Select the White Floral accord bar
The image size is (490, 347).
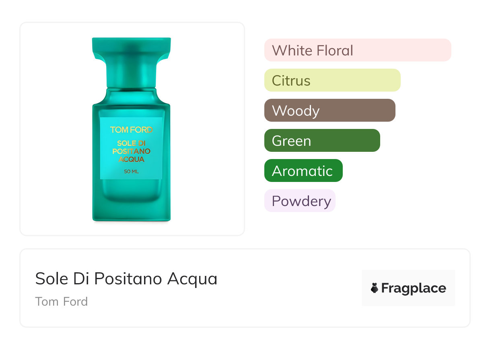click(x=358, y=50)
